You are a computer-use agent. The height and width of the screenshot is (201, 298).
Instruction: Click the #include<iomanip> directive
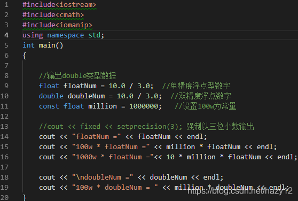tap(57, 25)
